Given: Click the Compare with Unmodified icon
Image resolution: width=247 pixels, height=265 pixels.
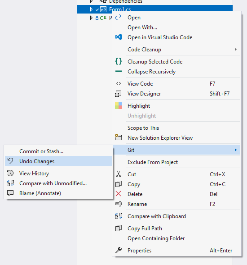Looking at the screenshot, I should [10, 183].
